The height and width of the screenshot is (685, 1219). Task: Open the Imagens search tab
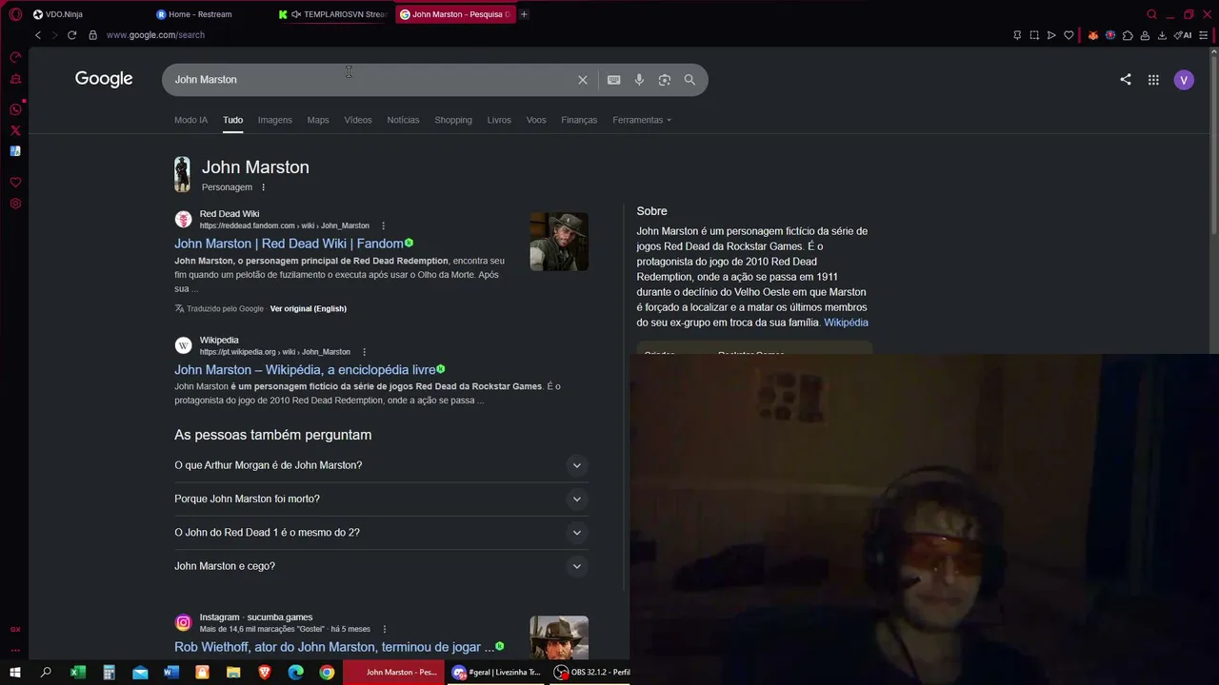coord(274,120)
